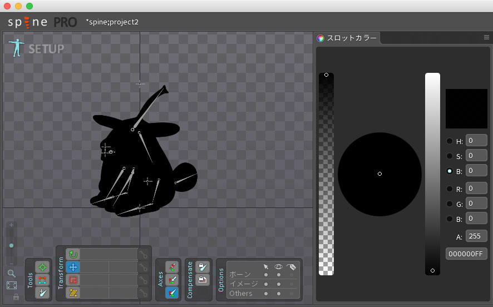Choose the Parent axes option

coord(172,280)
